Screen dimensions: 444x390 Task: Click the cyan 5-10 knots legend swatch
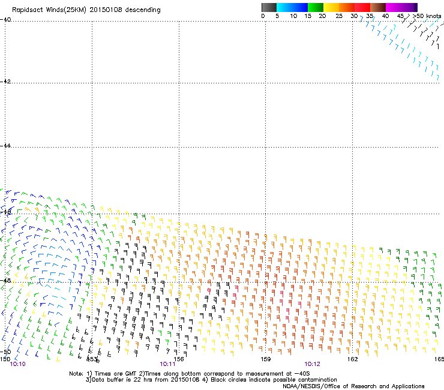[284, 7]
